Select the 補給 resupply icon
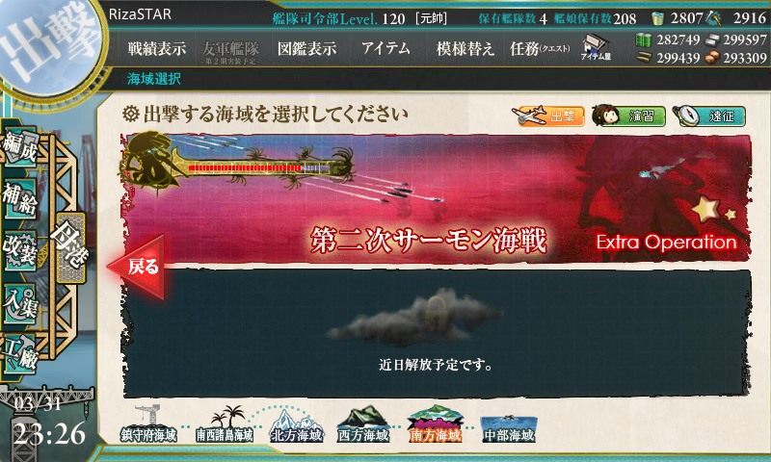Screen dimensions: 771x462 20,199
